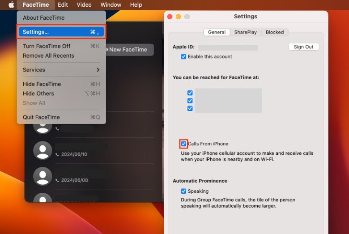This screenshot has height=234, width=349.
Task: Switch to the SharePlay tab
Action: [x=245, y=32]
